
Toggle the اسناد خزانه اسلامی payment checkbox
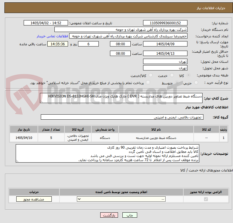148,82
